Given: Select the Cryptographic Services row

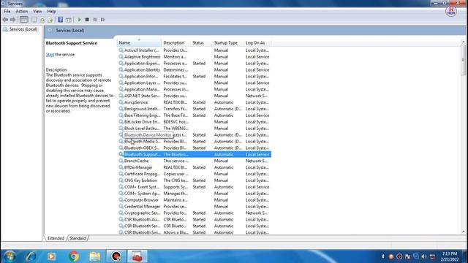Looking at the screenshot, I should [x=195, y=213].
